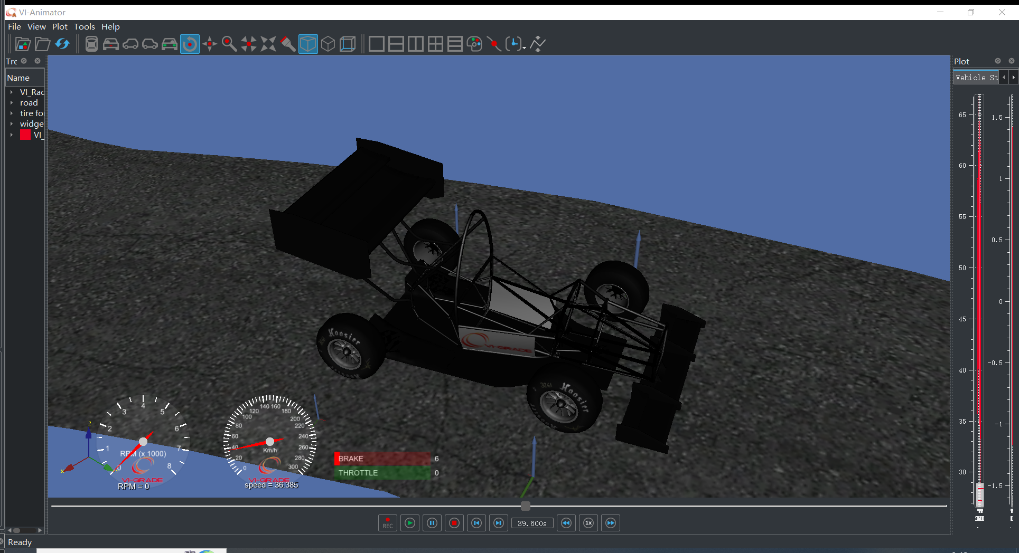Click the plot curve icon
Viewport: 1019px width, 553px height.
point(537,44)
